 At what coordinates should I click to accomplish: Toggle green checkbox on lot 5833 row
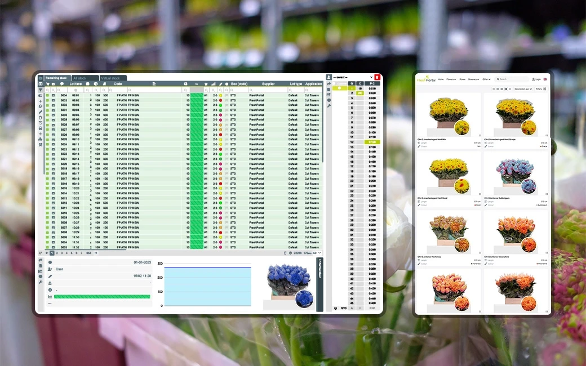click(x=47, y=100)
